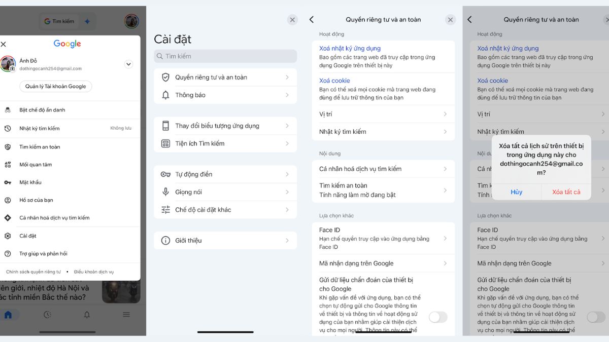The width and height of the screenshot is (609, 342).
Task: Close the privacy screen without dialog
Action: pos(451,20)
